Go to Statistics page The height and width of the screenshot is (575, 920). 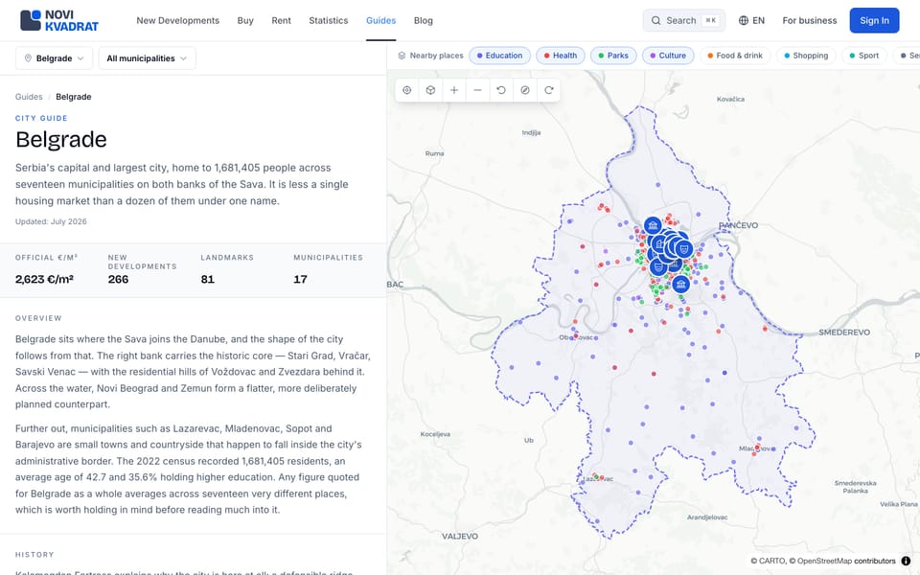pos(329,20)
